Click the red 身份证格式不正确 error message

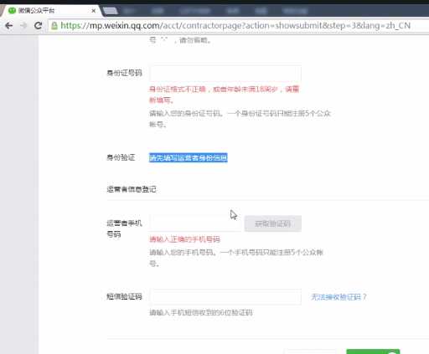click(x=224, y=95)
